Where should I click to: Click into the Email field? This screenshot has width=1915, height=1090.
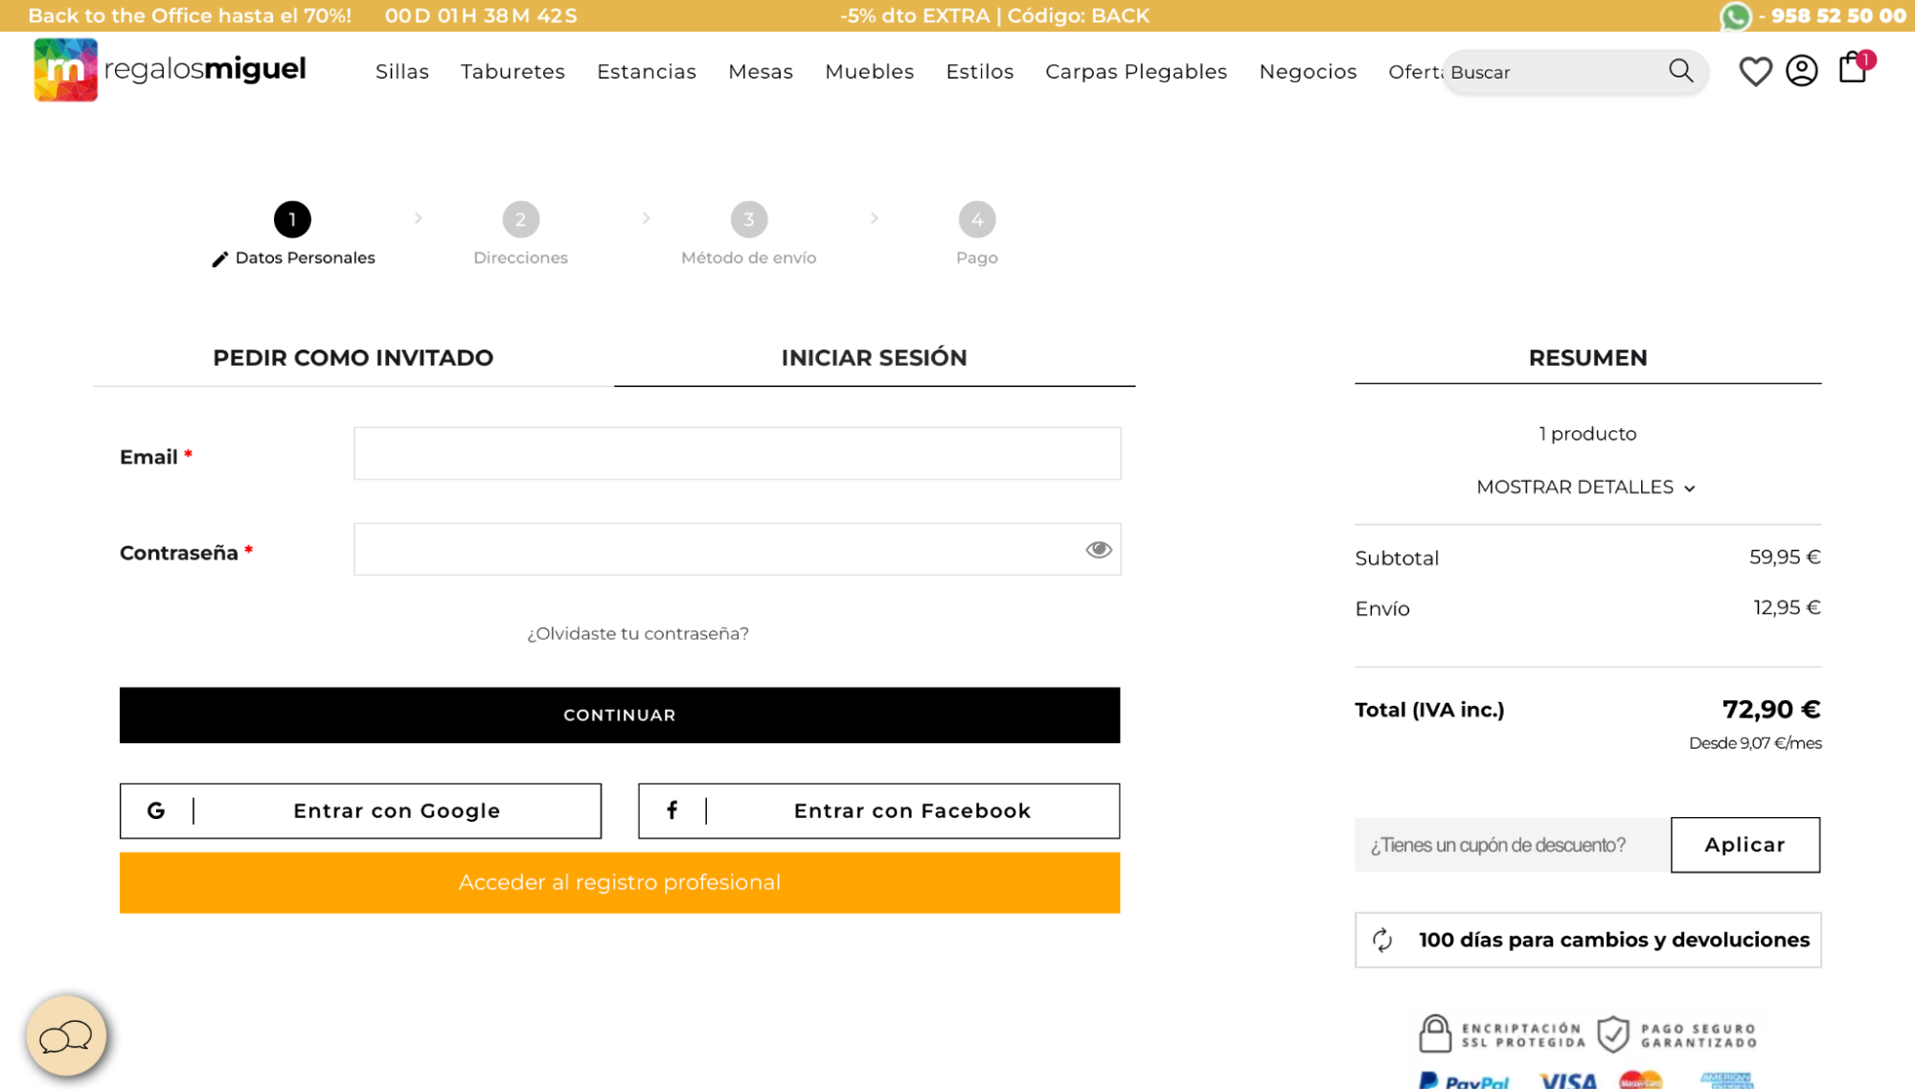(x=737, y=453)
